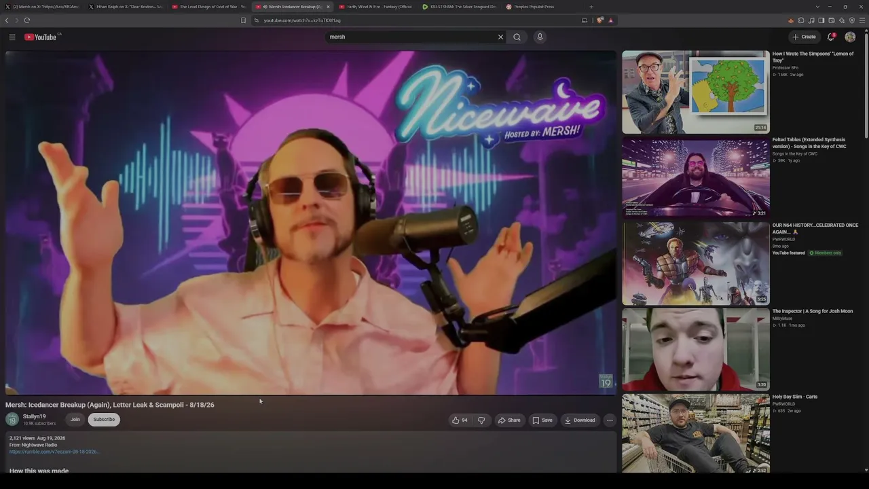The image size is (869, 489).
Task: Like the video with thumbs up
Action: pos(460,420)
